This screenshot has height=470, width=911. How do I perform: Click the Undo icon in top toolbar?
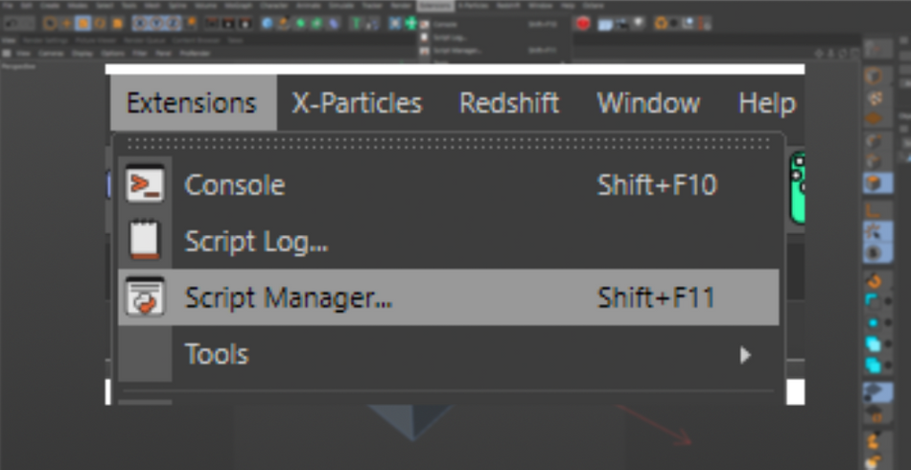tap(12, 23)
